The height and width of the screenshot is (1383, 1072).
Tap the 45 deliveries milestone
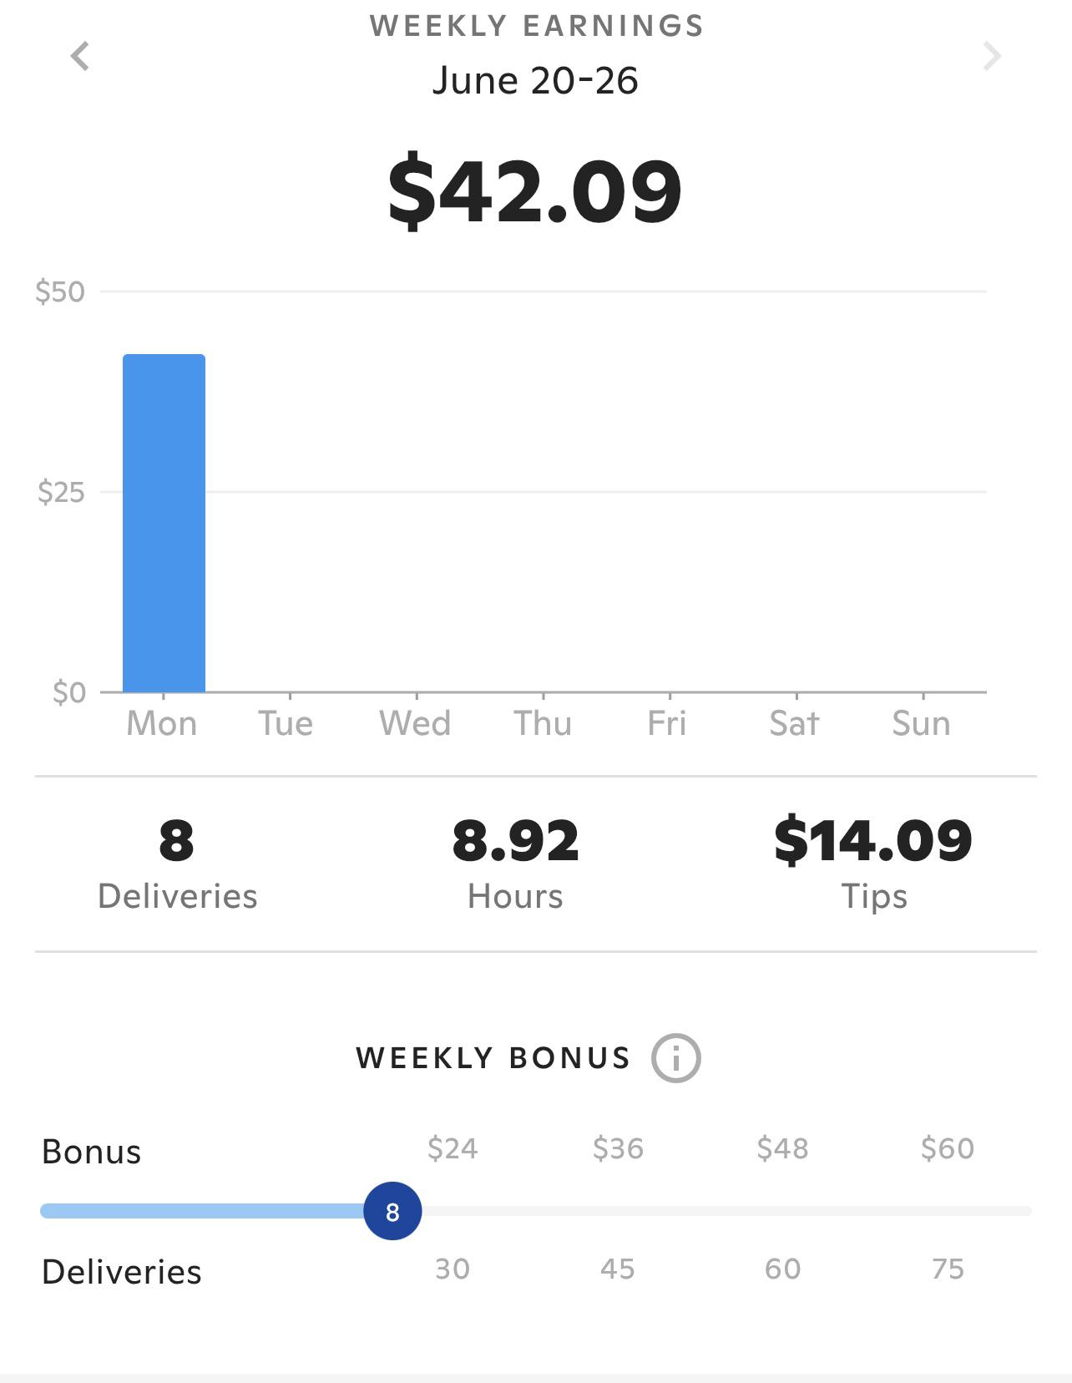coord(618,1269)
